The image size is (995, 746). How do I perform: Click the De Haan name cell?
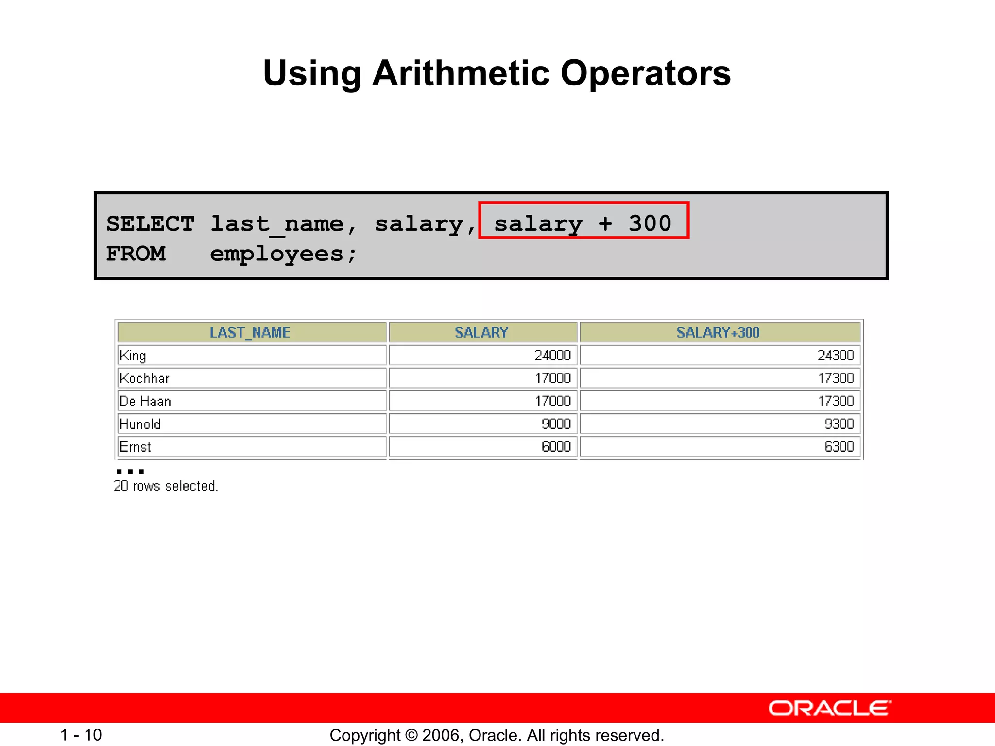pyautogui.click(x=145, y=401)
